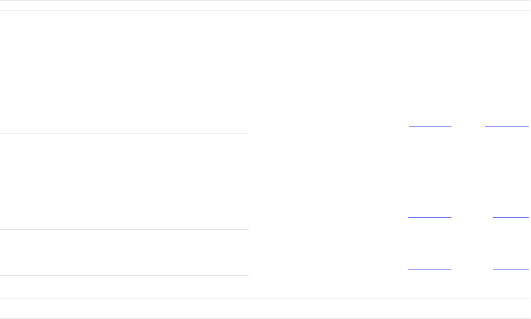Screen dimensions: 531x319
Task: Open the right blue link in second section
Action: tap(511, 217)
